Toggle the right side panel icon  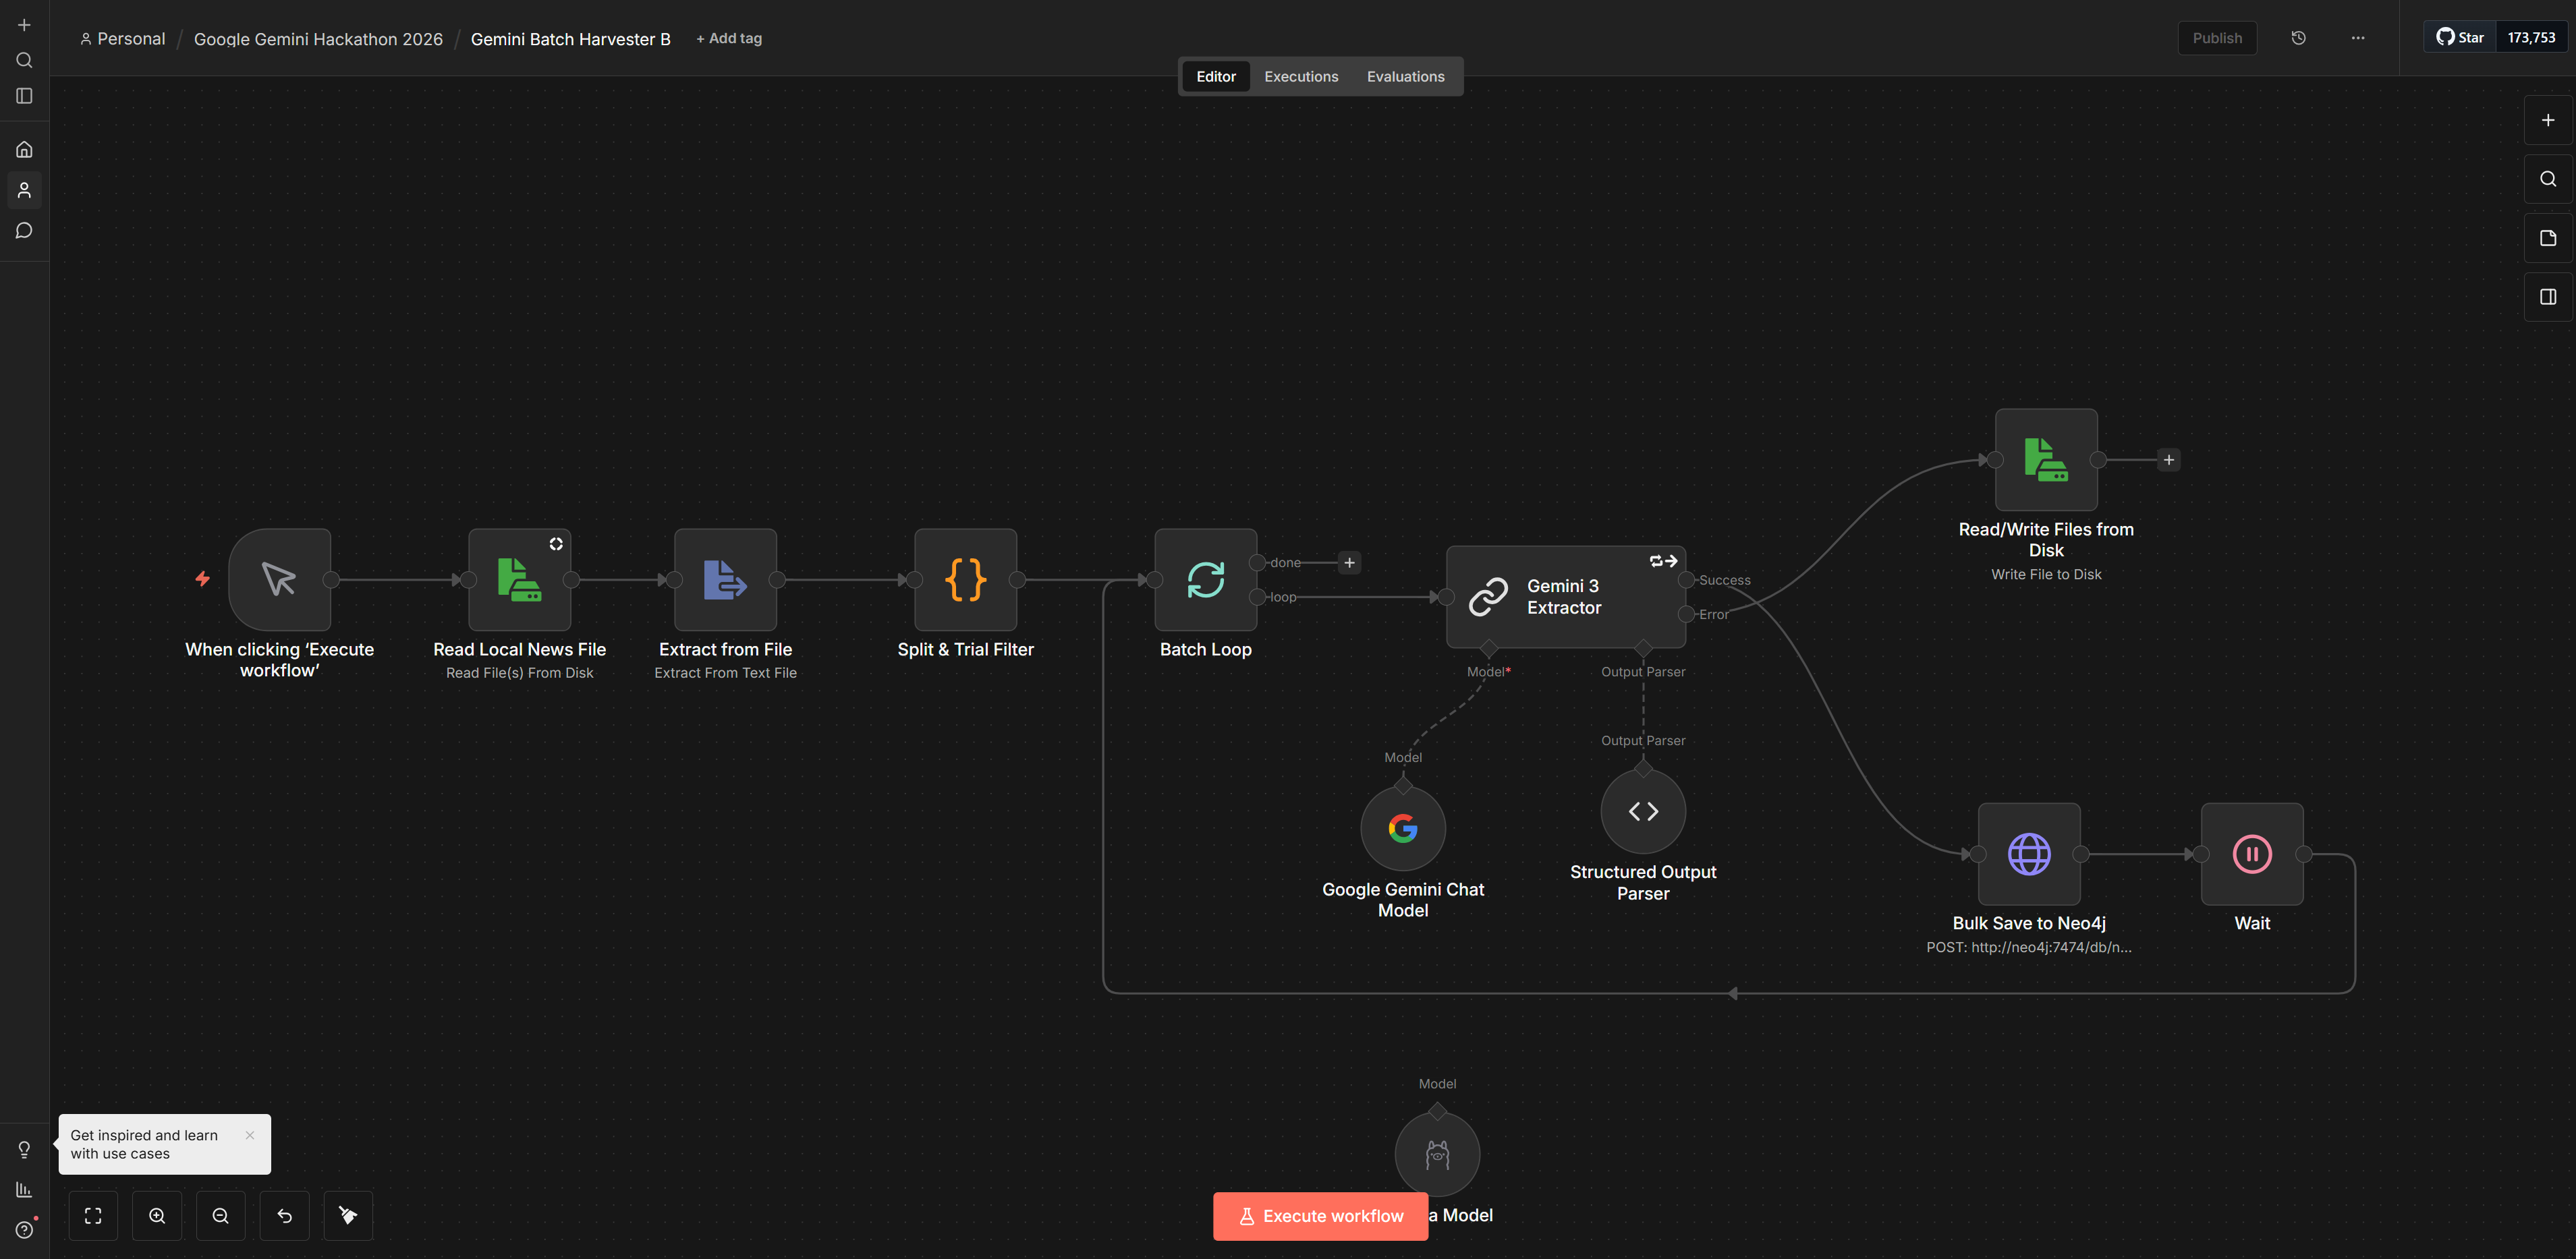(2547, 297)
